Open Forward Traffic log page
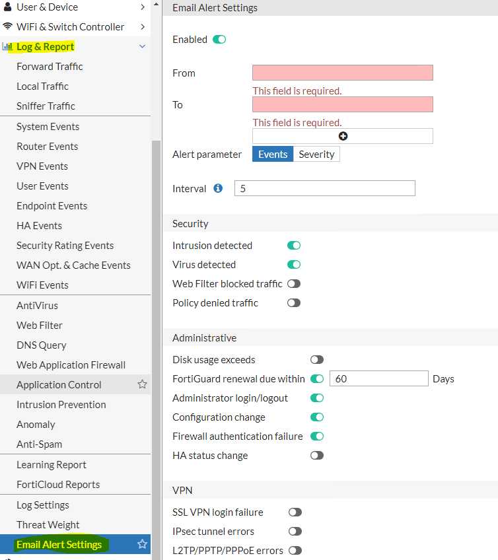Image resolution: width=498 pixels, height=560 pixels. tap(50, 67)
